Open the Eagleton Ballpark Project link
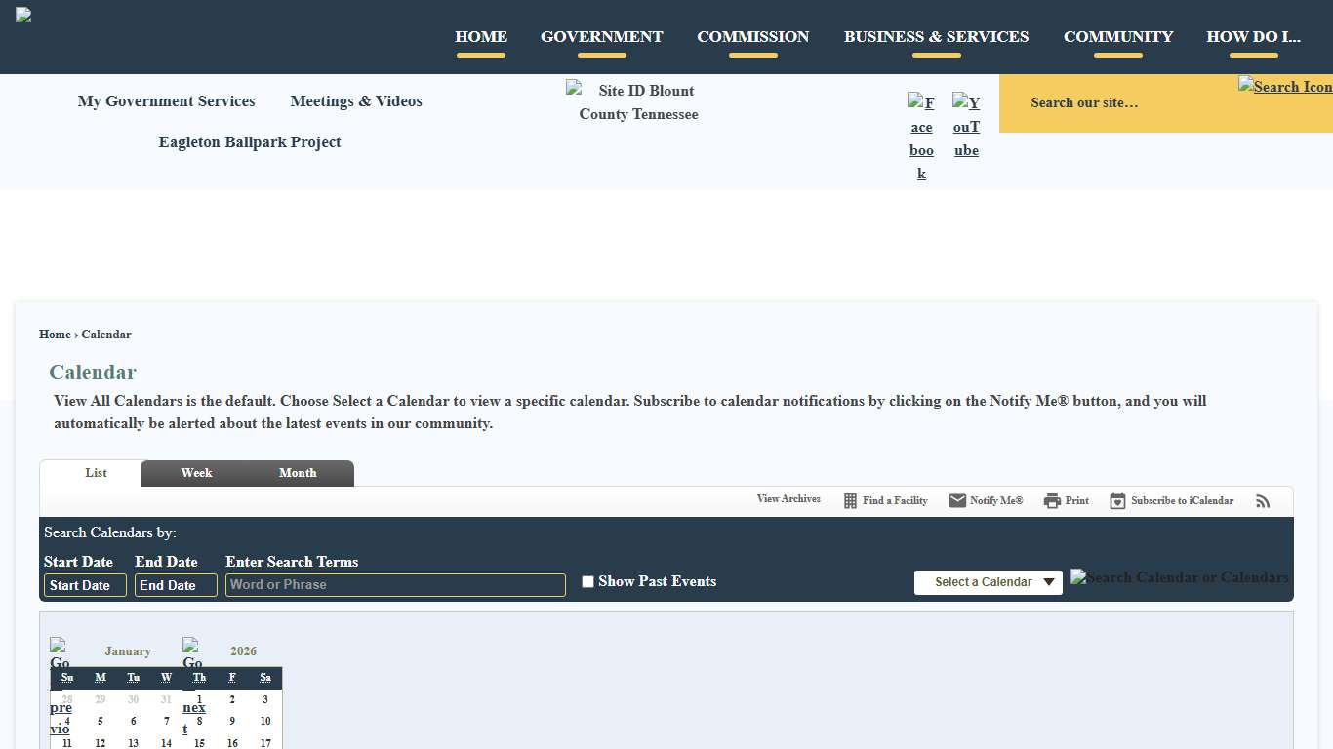Screen dimensions: 1333x749 pyautogui.click(x=250, y=142)
